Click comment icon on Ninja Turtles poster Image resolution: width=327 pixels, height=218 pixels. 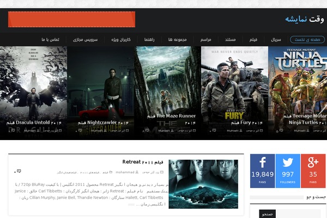tap(281, 130)
